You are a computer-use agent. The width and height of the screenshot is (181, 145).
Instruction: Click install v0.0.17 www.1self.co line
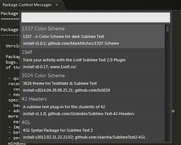click(50, 67)
